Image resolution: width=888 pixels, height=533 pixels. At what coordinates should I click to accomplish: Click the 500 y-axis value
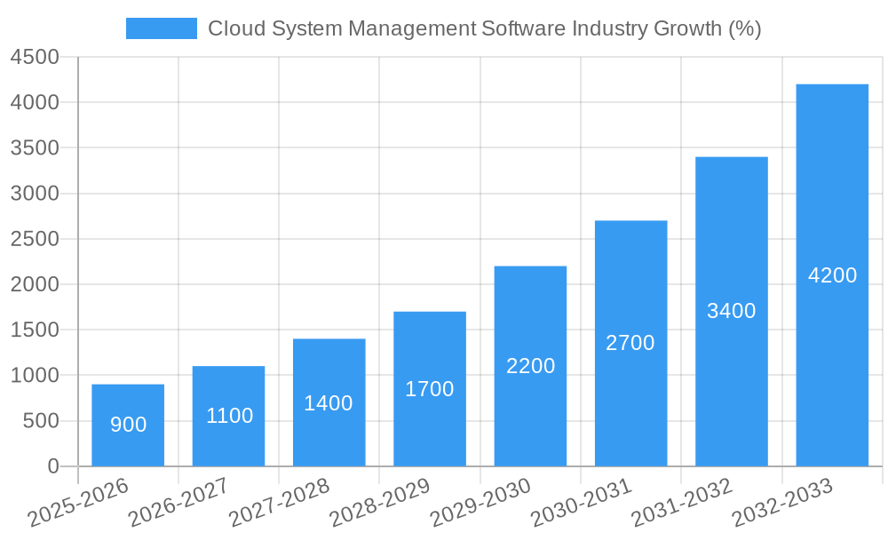(x=41, y=421)
